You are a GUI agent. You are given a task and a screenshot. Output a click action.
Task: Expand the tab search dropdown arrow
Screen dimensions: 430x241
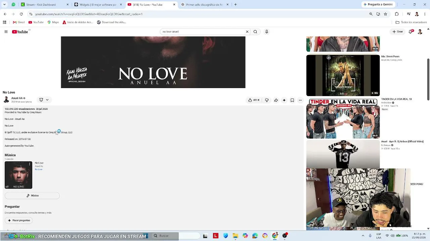pos(5,5)
